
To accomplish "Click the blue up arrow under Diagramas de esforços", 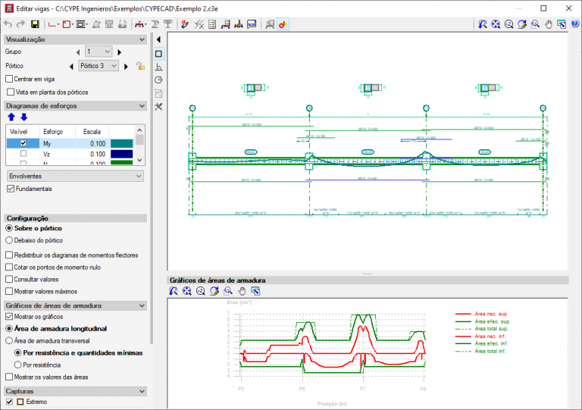I will pyautogui.click(x=11, y=117).
